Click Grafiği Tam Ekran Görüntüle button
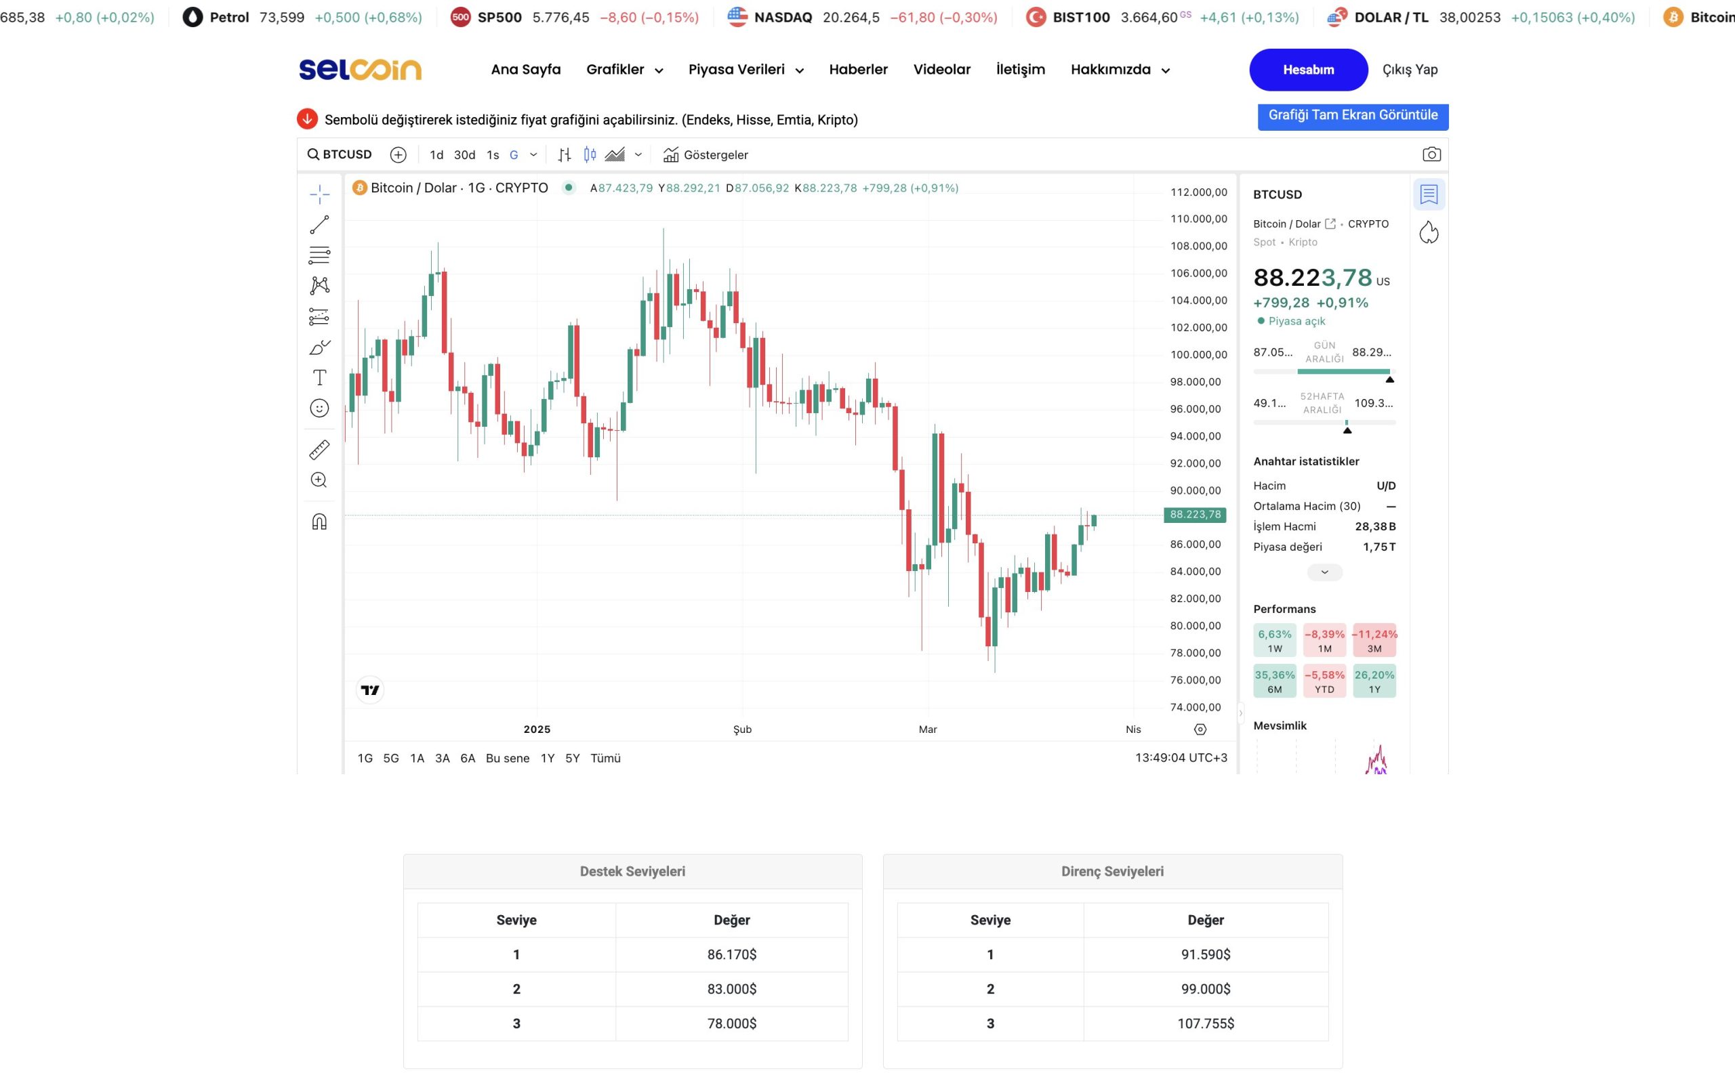 [1352, 115]
